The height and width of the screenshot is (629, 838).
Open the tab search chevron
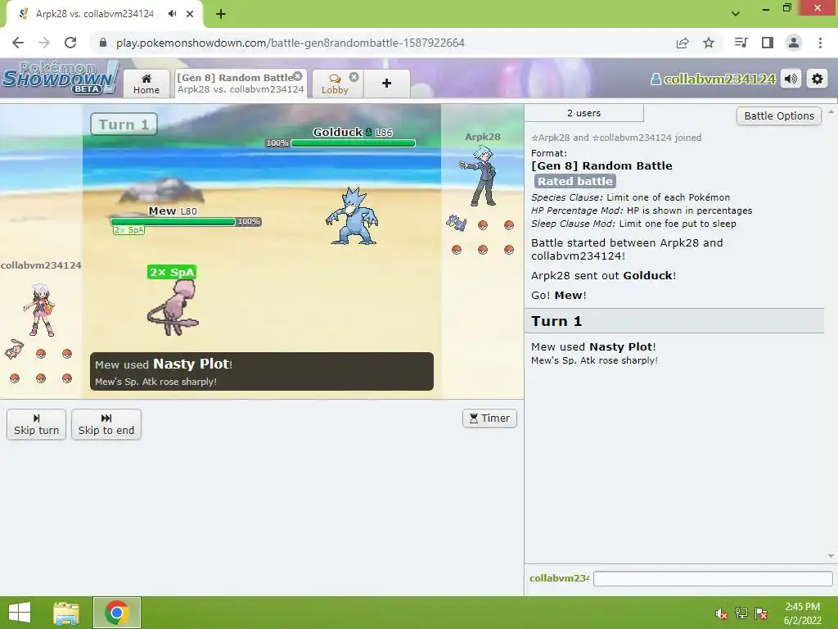(x=736, y=13)
